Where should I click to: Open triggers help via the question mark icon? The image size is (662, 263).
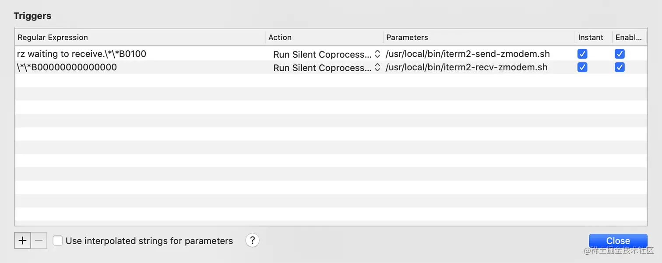coord(252,240)
